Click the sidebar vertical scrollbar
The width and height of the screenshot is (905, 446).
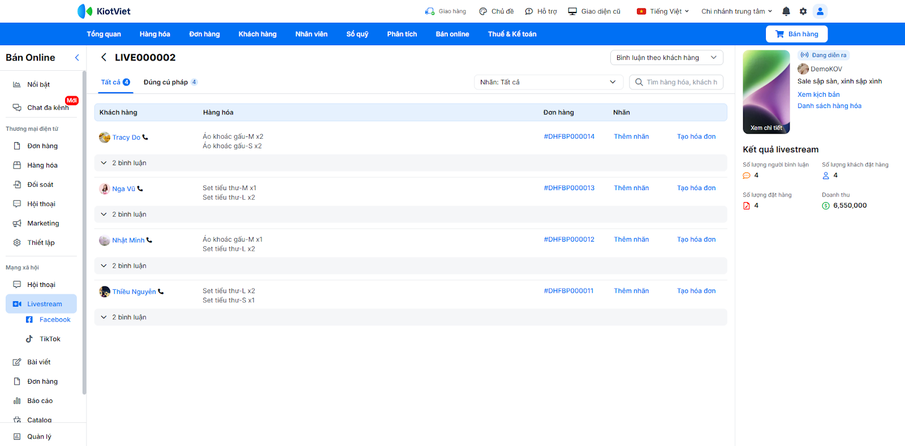[84, 232]
